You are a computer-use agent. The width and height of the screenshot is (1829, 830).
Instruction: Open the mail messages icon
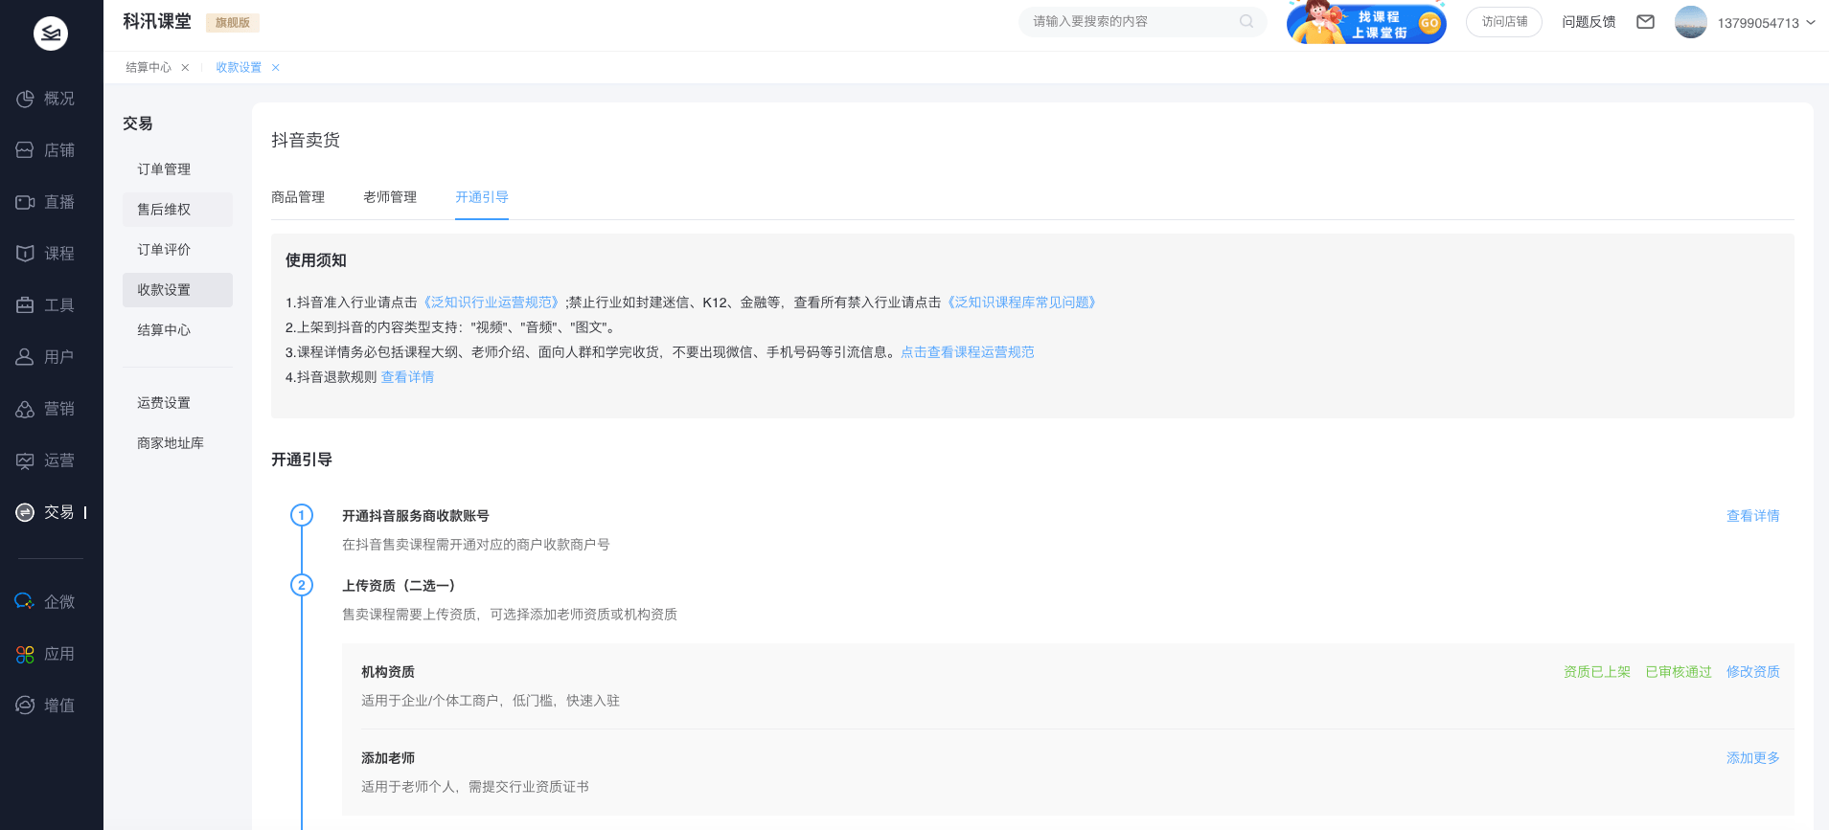(x=1645, y=22)
